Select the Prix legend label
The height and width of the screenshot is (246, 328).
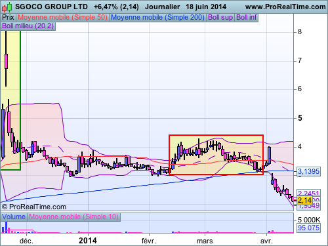(x=8, y=17)
